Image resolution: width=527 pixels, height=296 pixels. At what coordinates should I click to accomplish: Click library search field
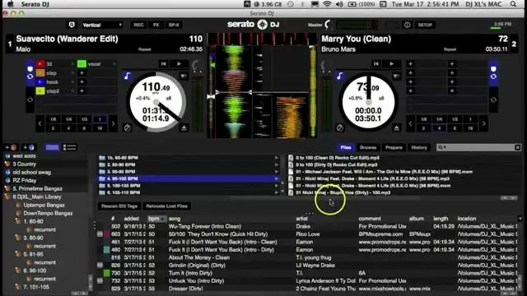[x=476, y=147]
